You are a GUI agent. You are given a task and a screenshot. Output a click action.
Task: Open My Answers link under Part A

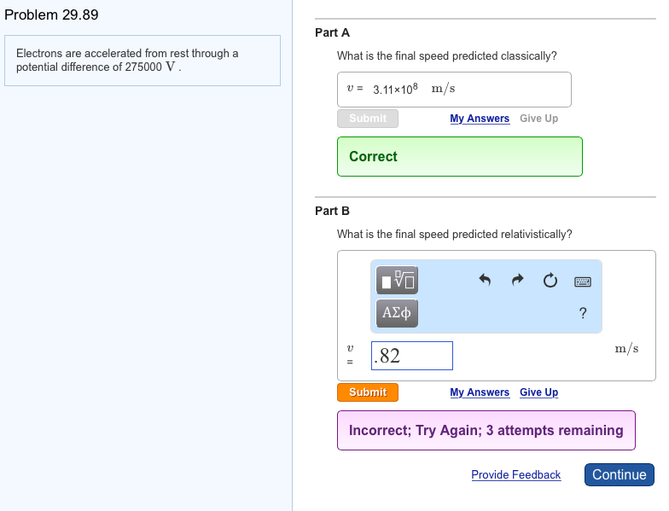pyautogui.click(x=480, y=119)
